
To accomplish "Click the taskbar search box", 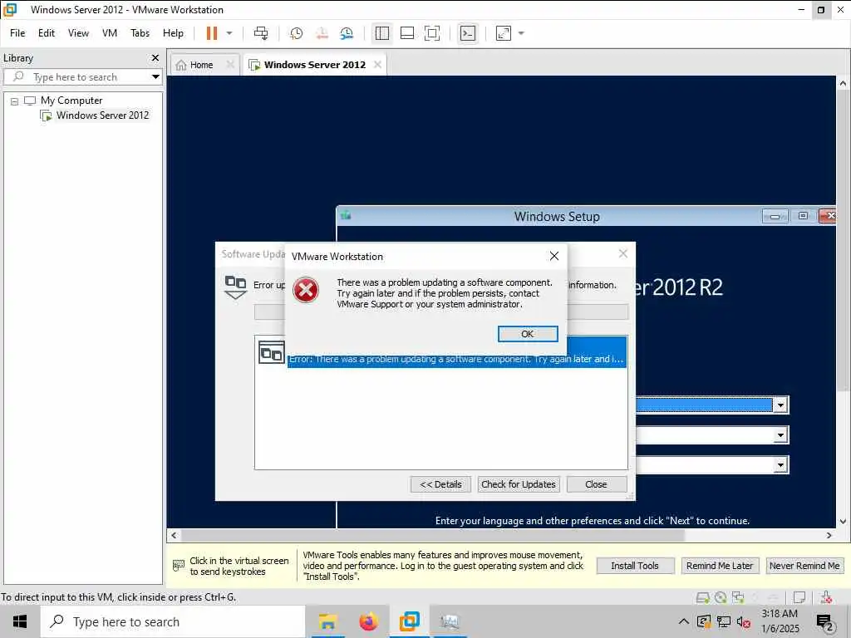I will click(x=173, y=621).
